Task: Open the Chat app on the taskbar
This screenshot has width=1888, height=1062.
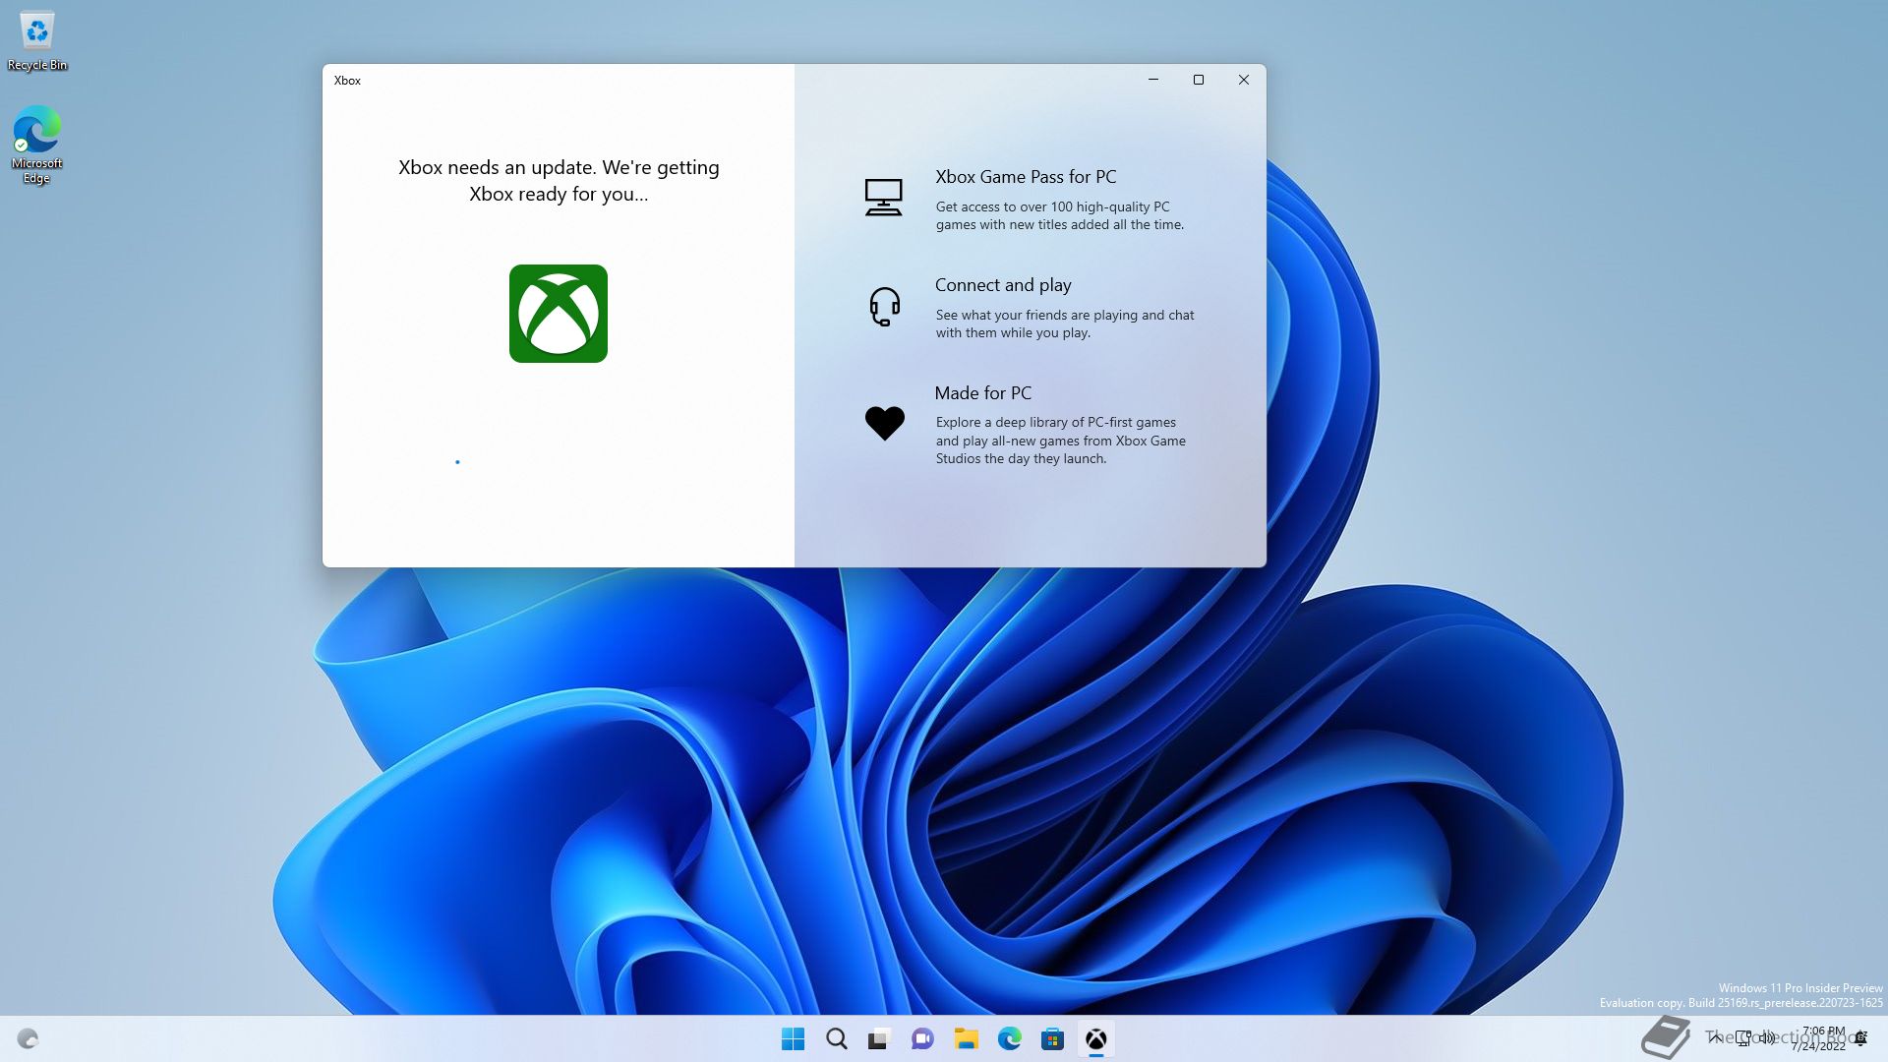Action: tap(922, 1038)
